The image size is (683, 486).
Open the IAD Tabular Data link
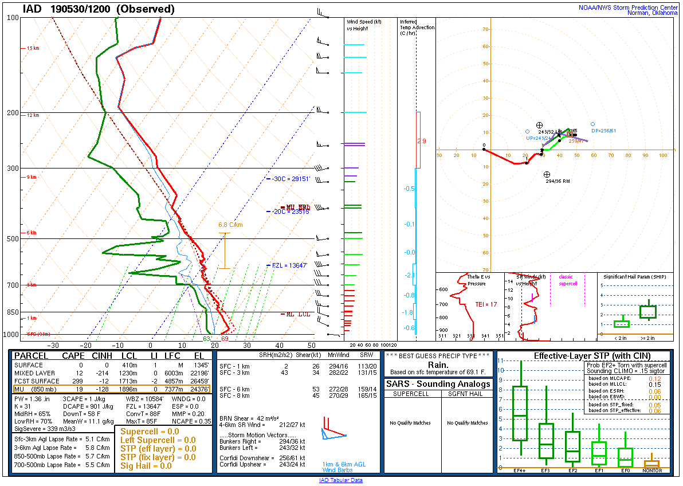[x=340, y=480]
